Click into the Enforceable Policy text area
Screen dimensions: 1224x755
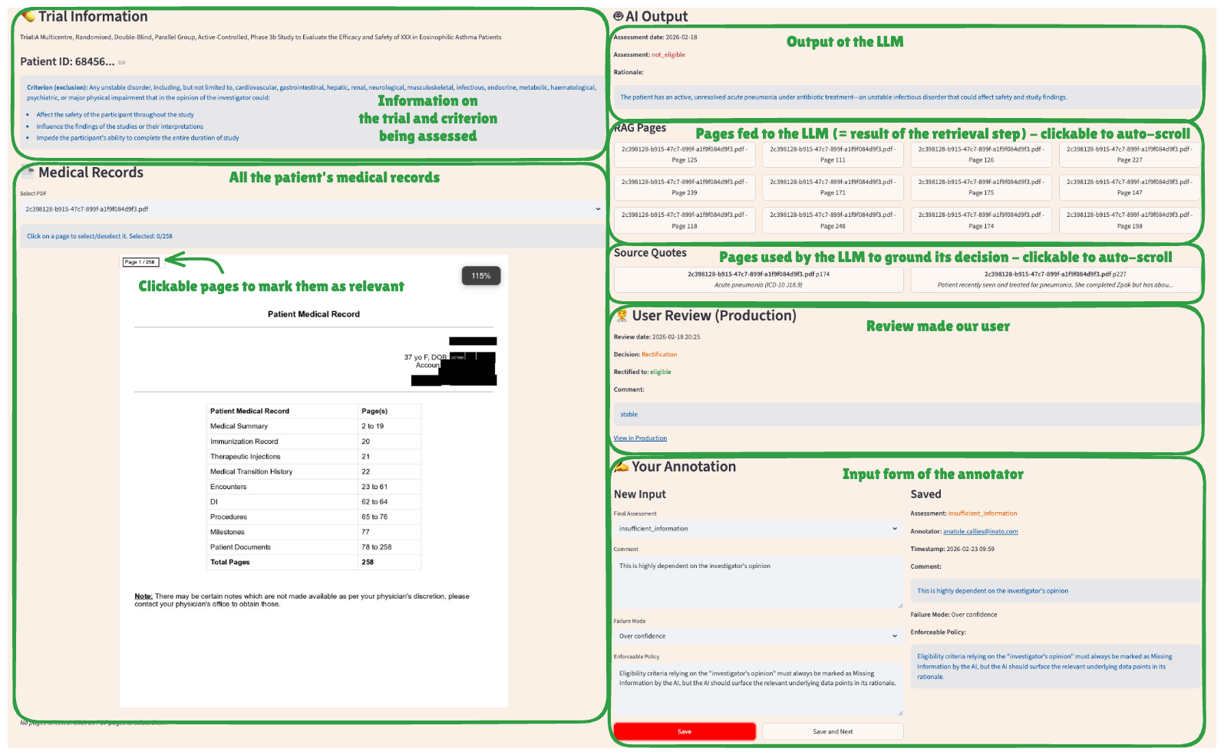point(757,690)
